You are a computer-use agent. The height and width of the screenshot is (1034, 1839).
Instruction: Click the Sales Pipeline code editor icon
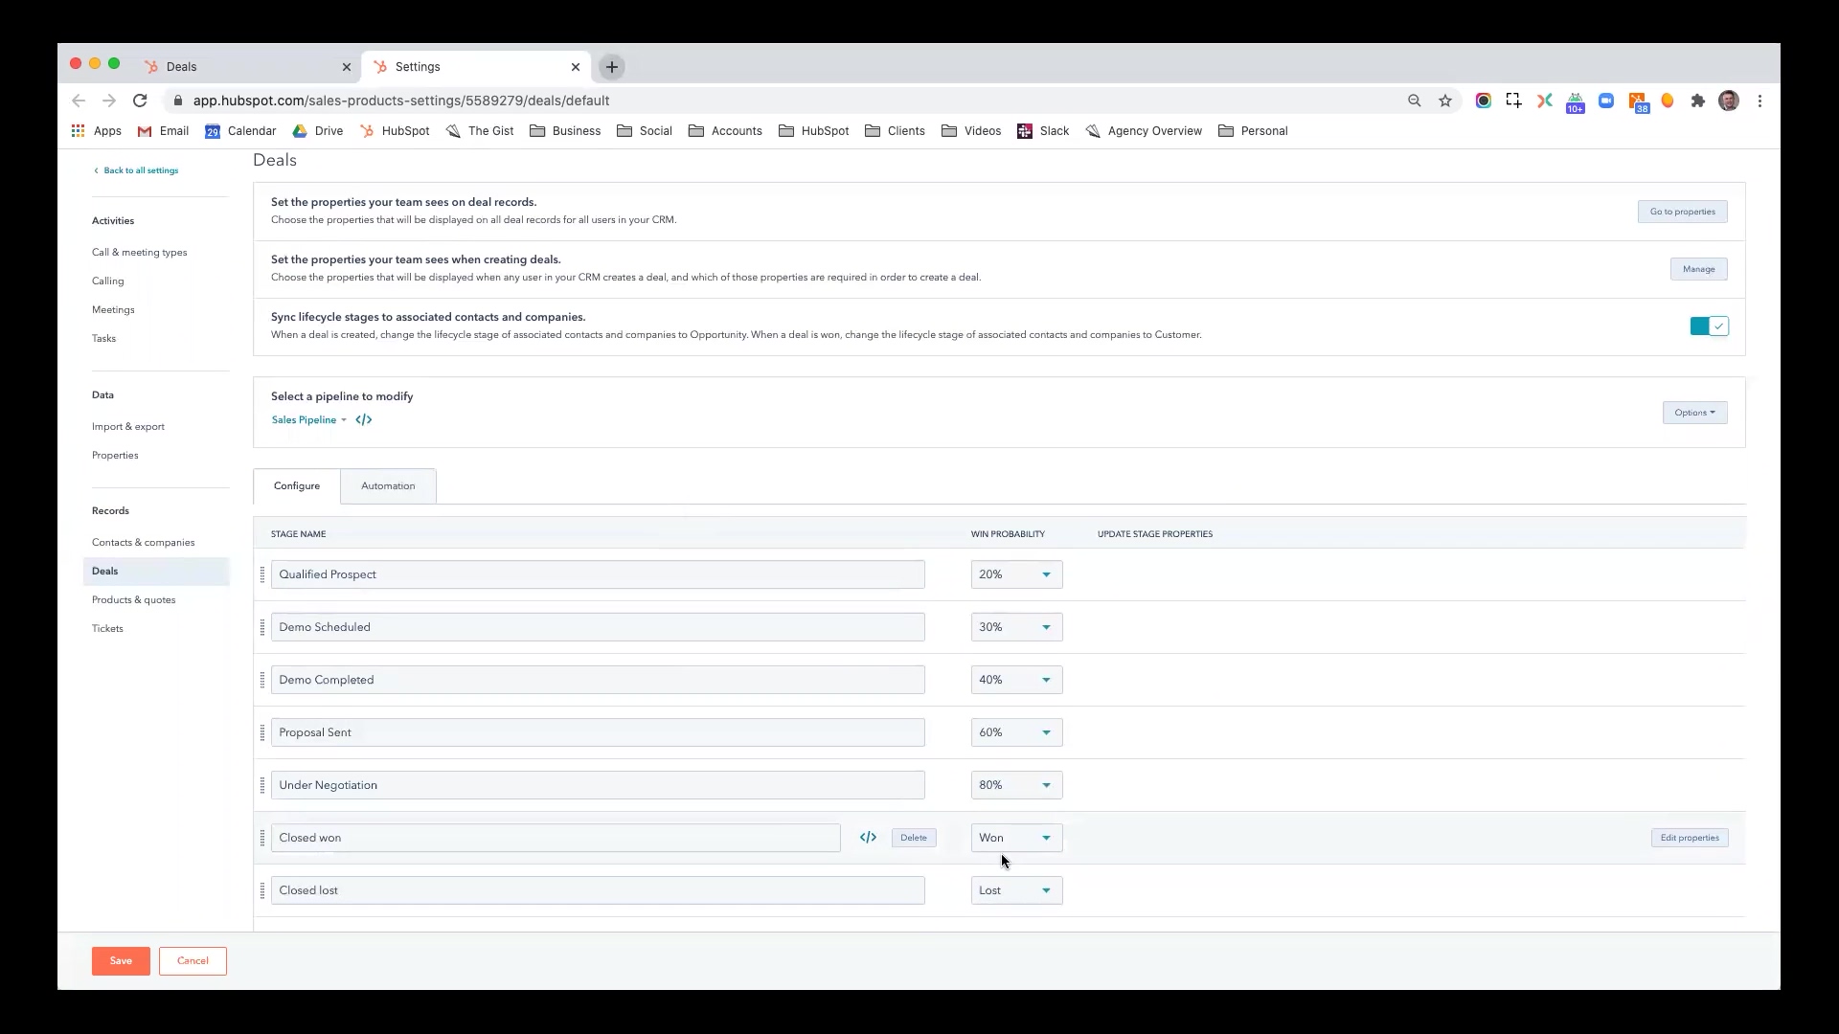(364, 419)
